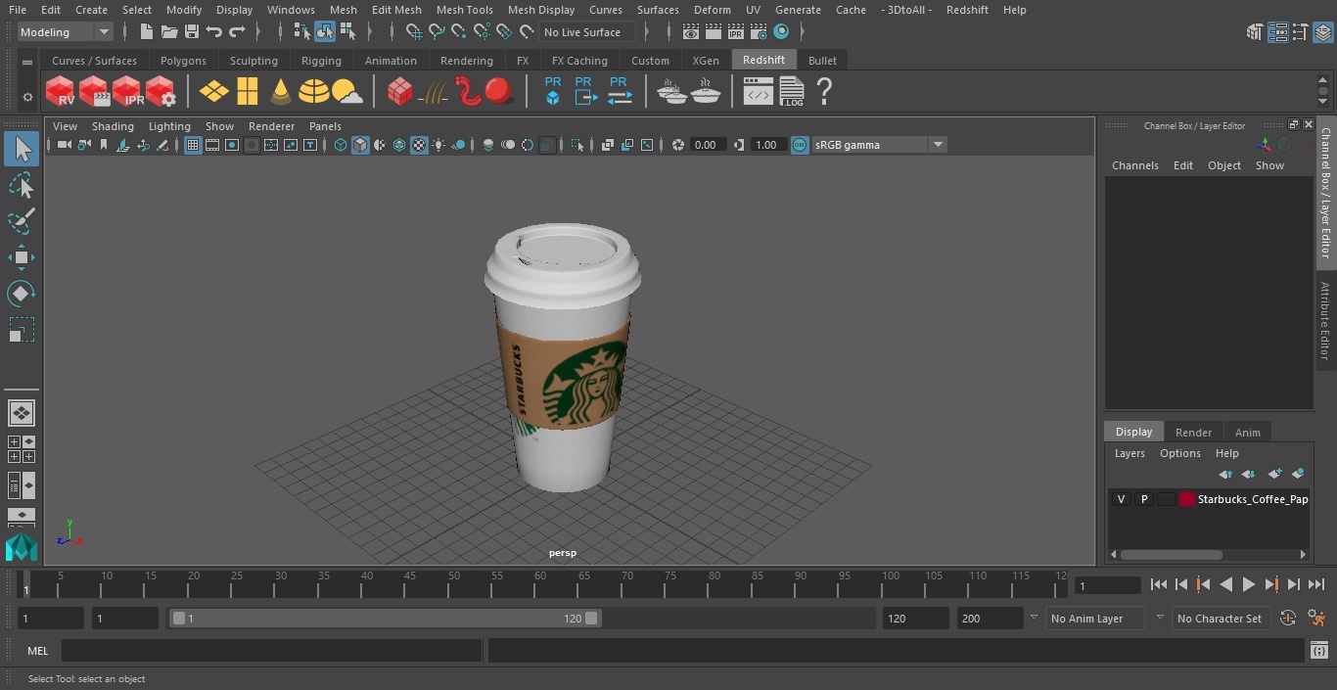Open the shelf tab list menu
The width and height of the screenshot is (1337, 690).
[x=27, y=62]
